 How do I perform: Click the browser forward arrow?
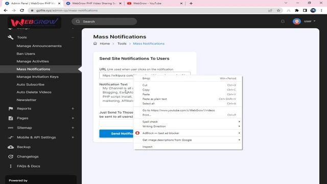click(x=14, y=10)
